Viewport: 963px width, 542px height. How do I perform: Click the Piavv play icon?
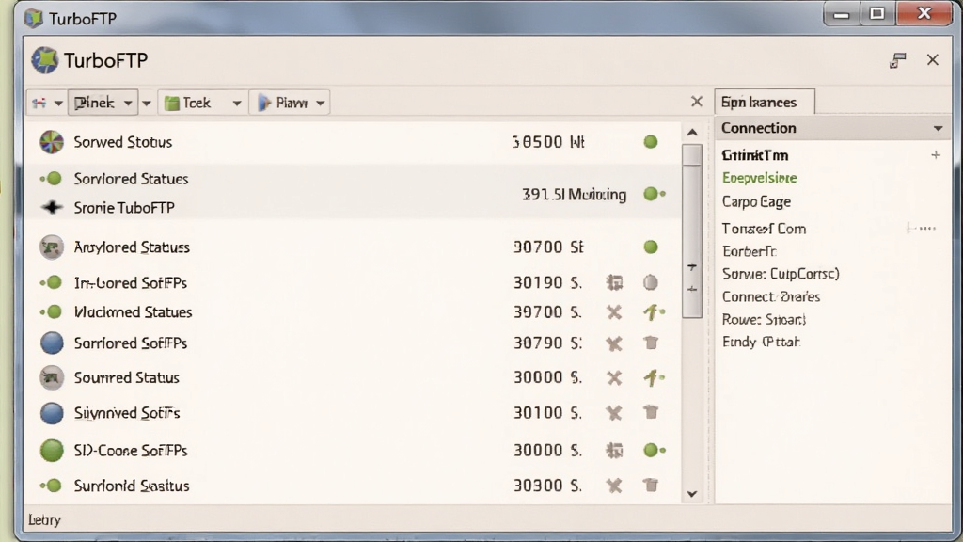coord(264,103)
